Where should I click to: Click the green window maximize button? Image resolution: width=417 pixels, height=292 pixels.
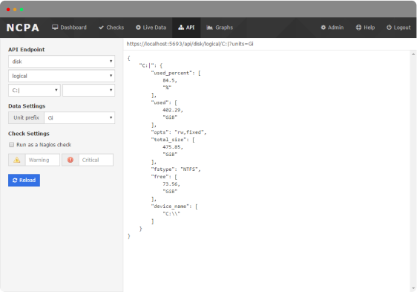[x=22, y=10]
